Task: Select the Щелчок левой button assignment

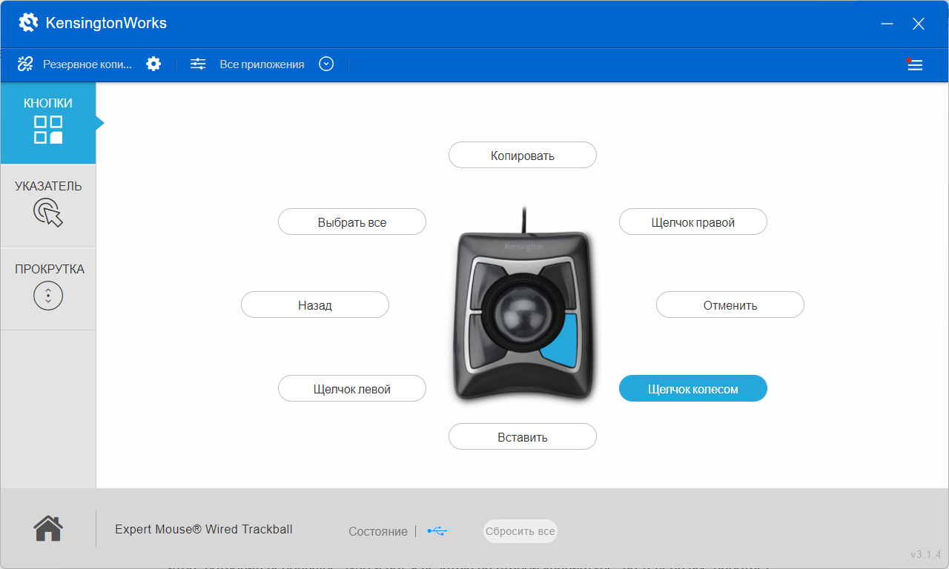Action: 352,389
